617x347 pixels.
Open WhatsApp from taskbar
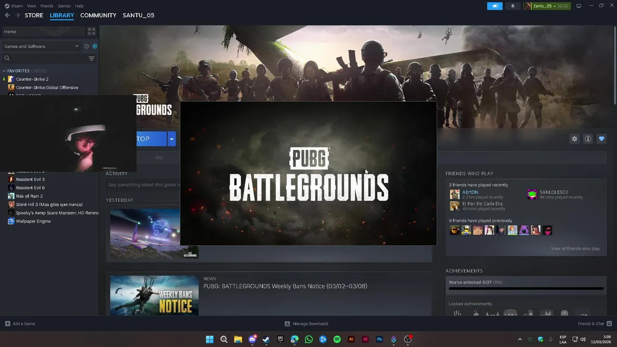tap(308, 339)
